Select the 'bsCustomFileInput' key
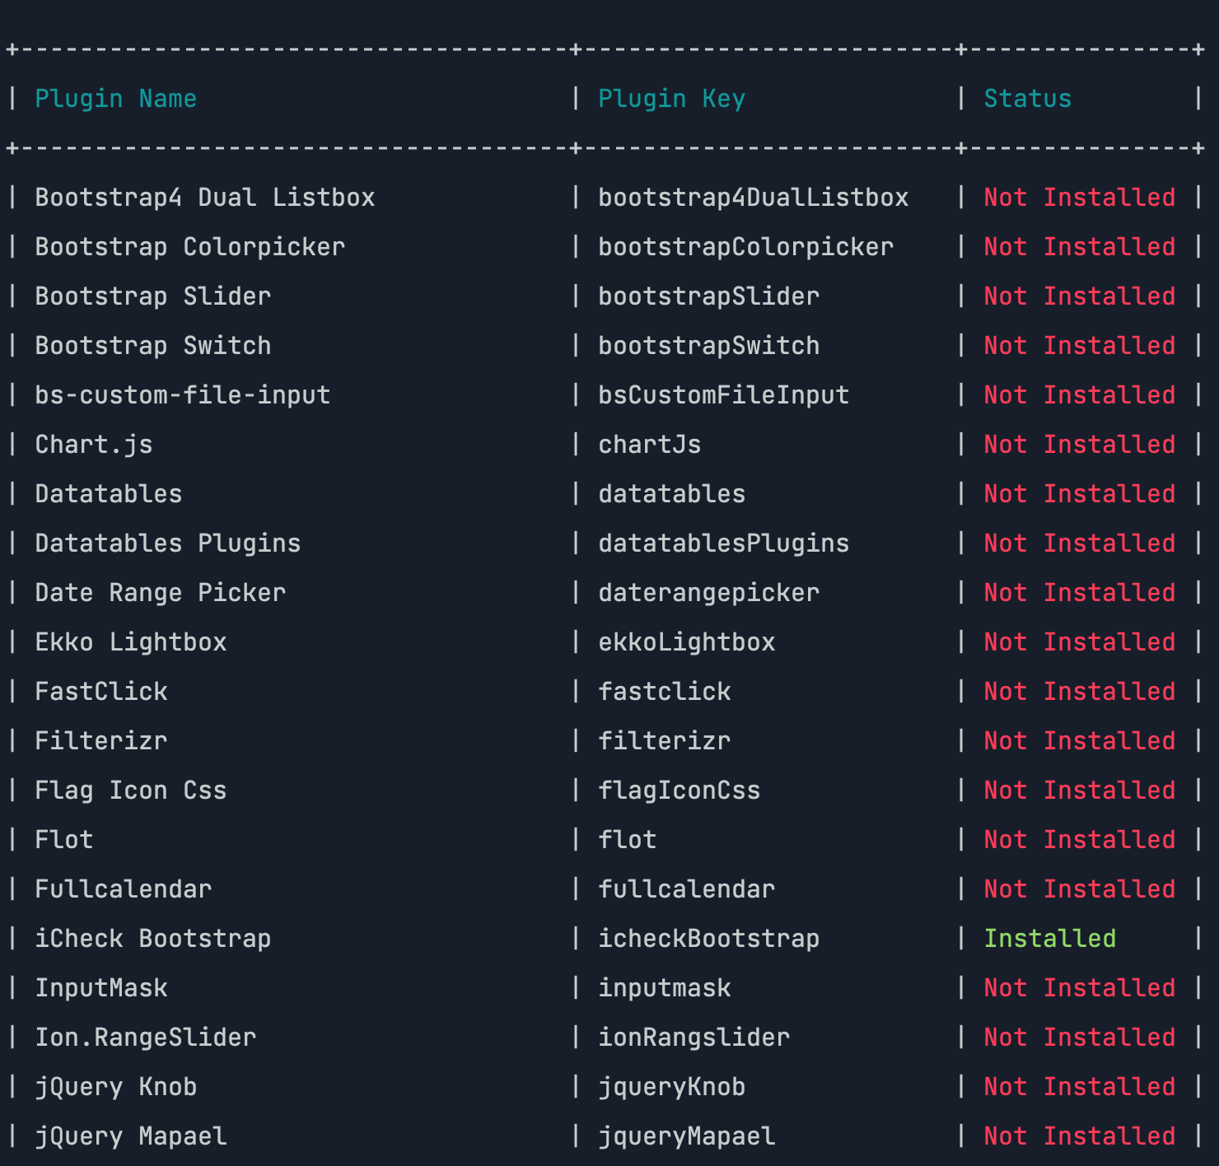This screenshot has height=1166, width=1219. pos(724,395)
